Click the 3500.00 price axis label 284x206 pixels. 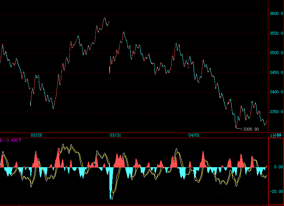[x=277, y=53]
